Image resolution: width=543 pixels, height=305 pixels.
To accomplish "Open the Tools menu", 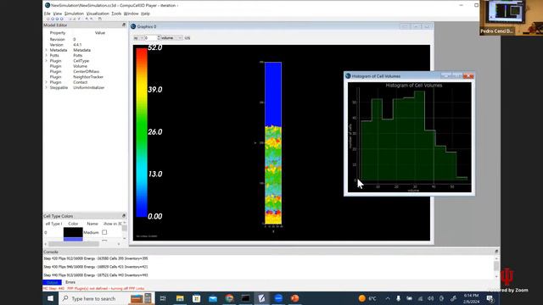I will 116,14.
